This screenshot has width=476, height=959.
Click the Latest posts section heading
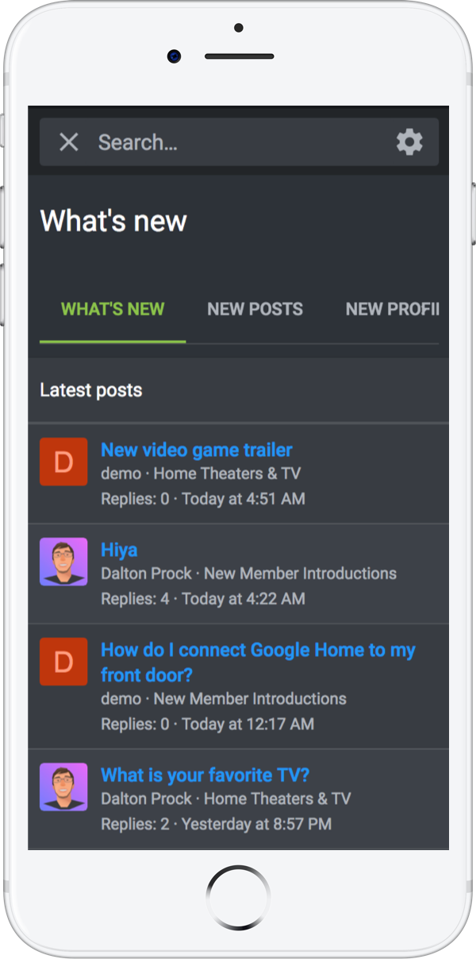91,390
